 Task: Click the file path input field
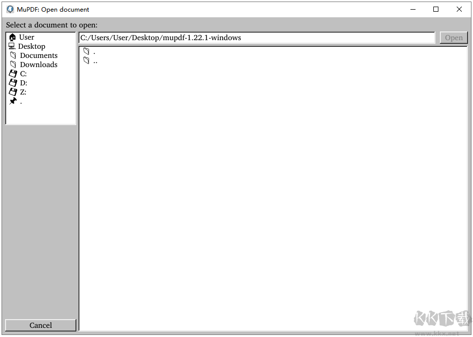click(x=257, y=38)
